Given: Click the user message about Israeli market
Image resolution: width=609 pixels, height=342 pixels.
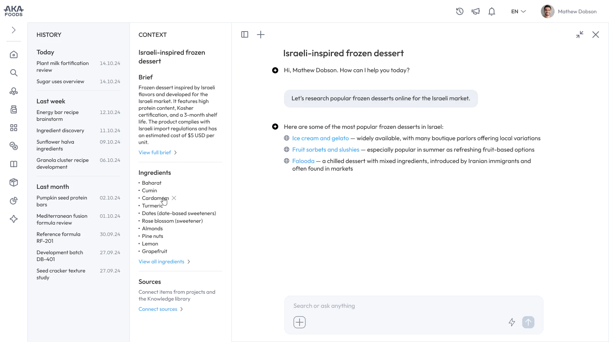Looking at the screenshot, I should coord(381,98).
